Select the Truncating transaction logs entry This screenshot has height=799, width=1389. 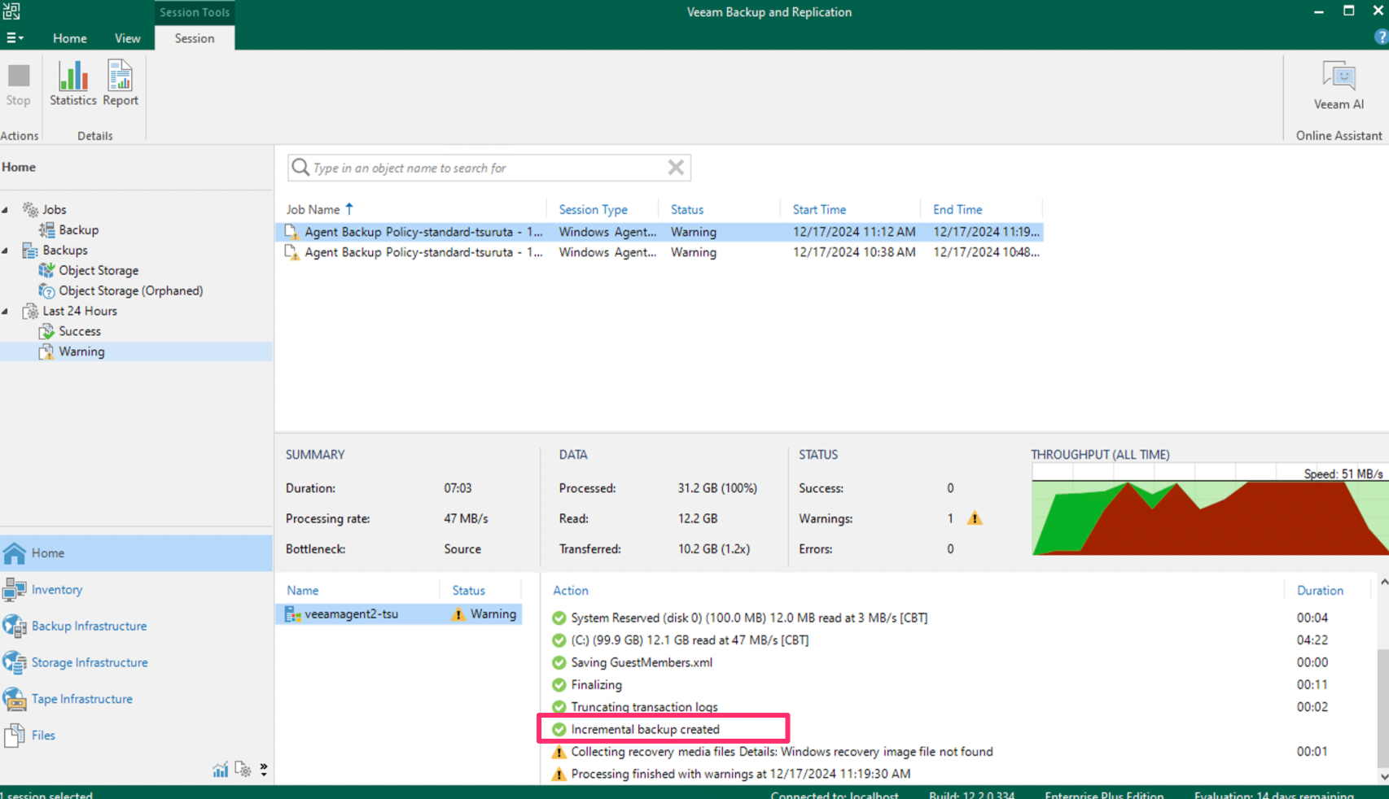click(644, 707)
